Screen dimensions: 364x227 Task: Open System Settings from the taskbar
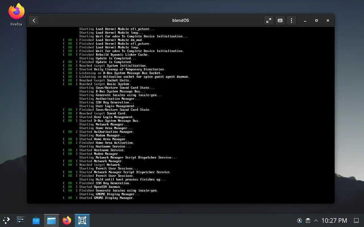(x=21, y=220)
